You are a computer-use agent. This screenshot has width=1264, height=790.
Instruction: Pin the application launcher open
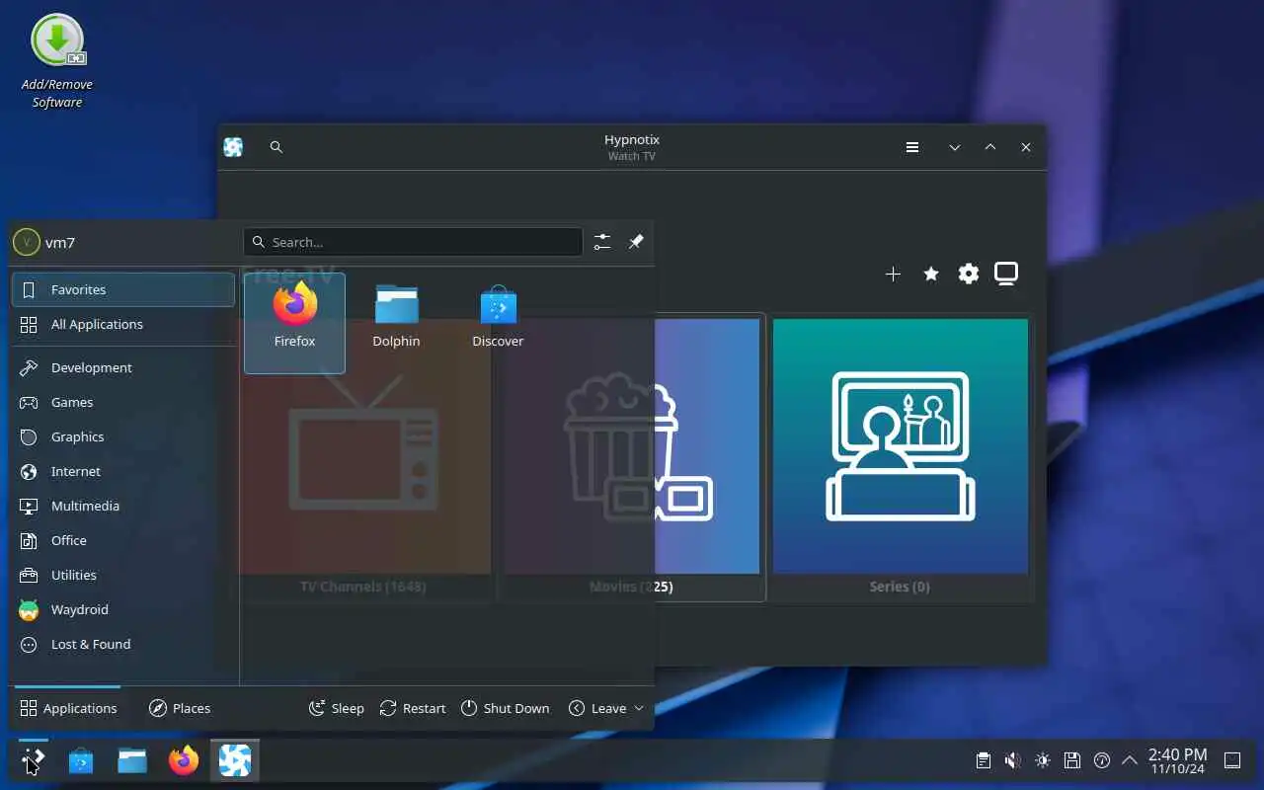point(636,242)
